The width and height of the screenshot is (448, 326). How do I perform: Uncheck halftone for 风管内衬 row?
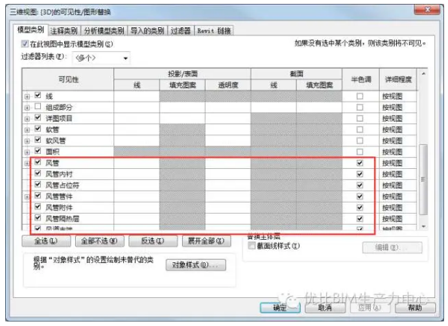(x=360, y=174)
